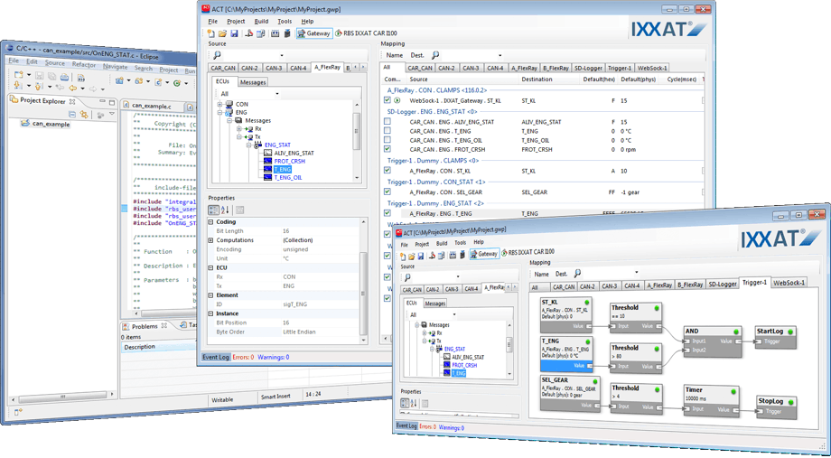The image size is (831, 458).
Task: Check CAR_CAN ENG T_ENG_OIL mapping row
Action: (387, 140)
